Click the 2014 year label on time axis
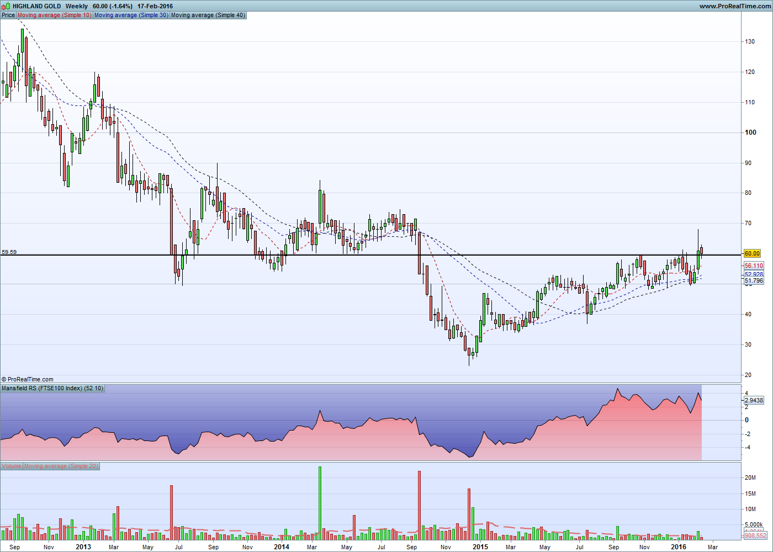Image resolution: width=773 pixels, height=552 pixels. point(282,547)
